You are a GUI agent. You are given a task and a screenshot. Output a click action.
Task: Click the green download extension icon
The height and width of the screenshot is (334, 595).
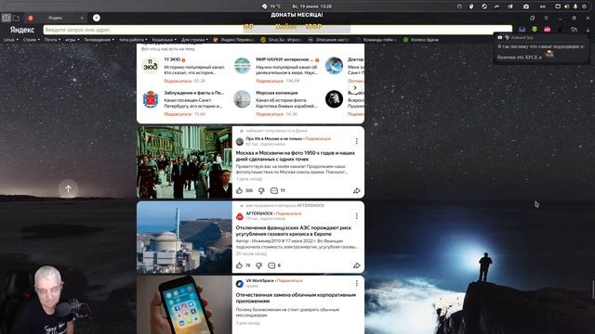point(535,30)
